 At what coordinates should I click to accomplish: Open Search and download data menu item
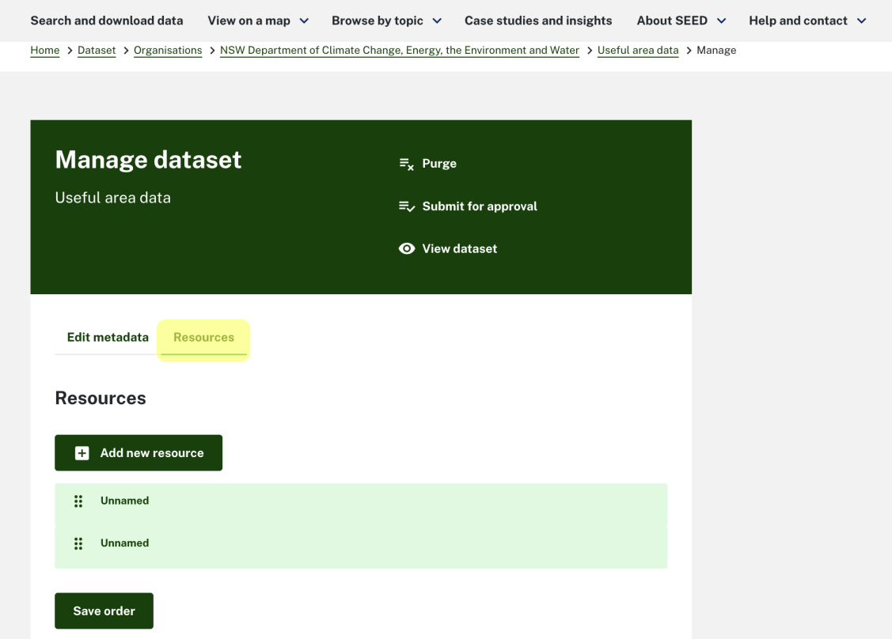tap(107, 21)
